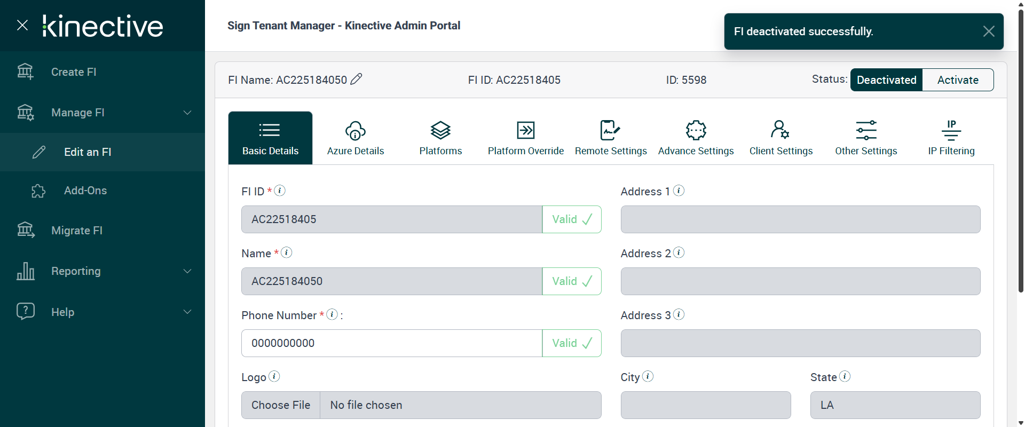Expand the Reporting section in sidebar
This screenshot has height=427, width=1025.
click(x=187, y=271)
